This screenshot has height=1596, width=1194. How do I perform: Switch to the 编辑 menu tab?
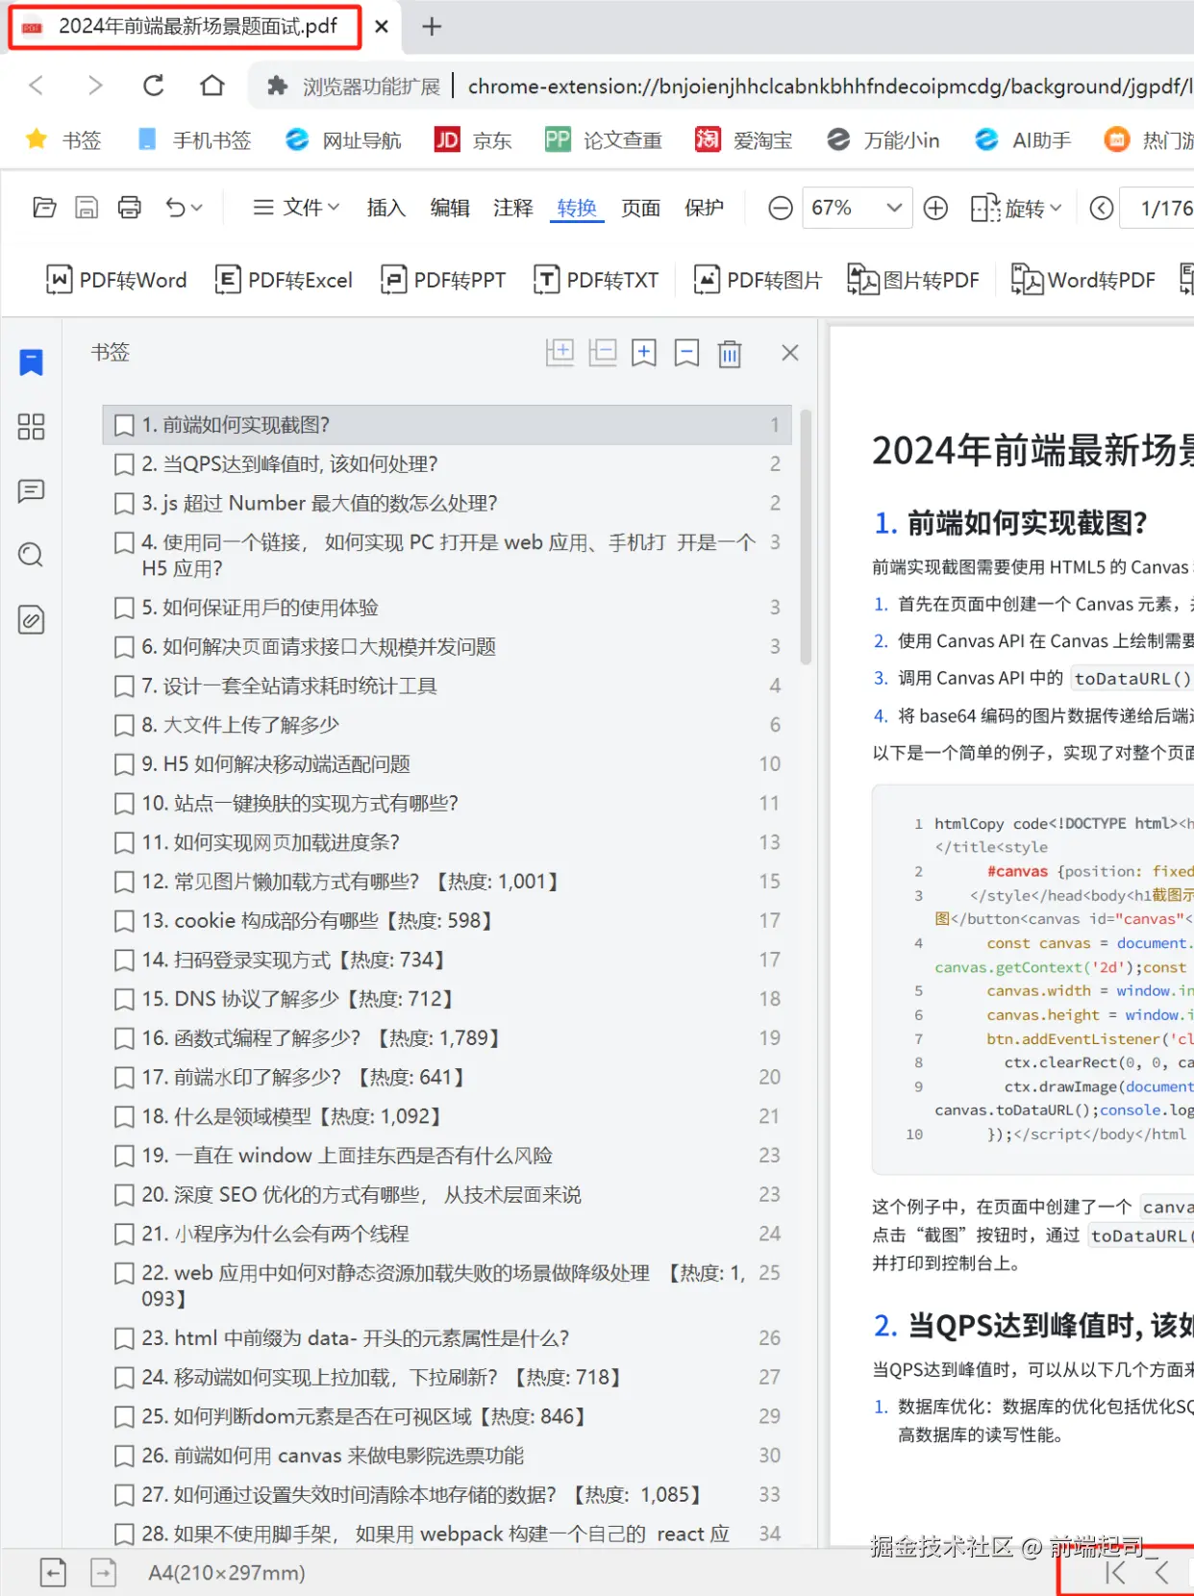click(x=449, y=208)
